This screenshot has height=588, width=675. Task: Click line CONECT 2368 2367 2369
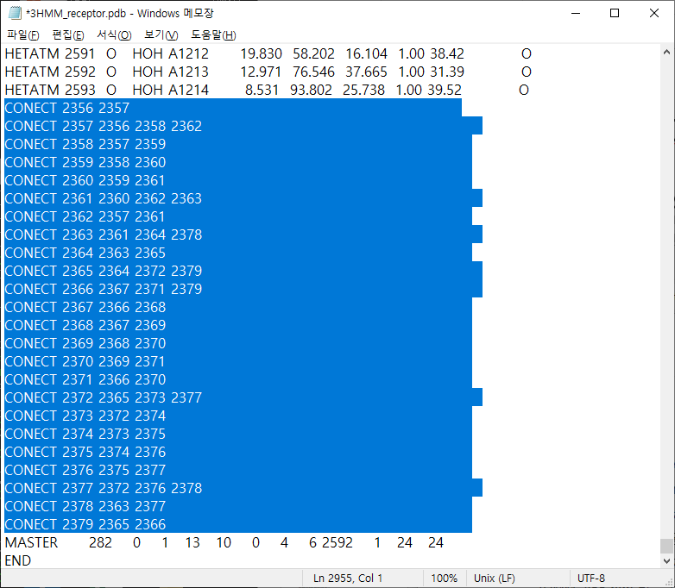pyautogui.click(x=85, y=325)
